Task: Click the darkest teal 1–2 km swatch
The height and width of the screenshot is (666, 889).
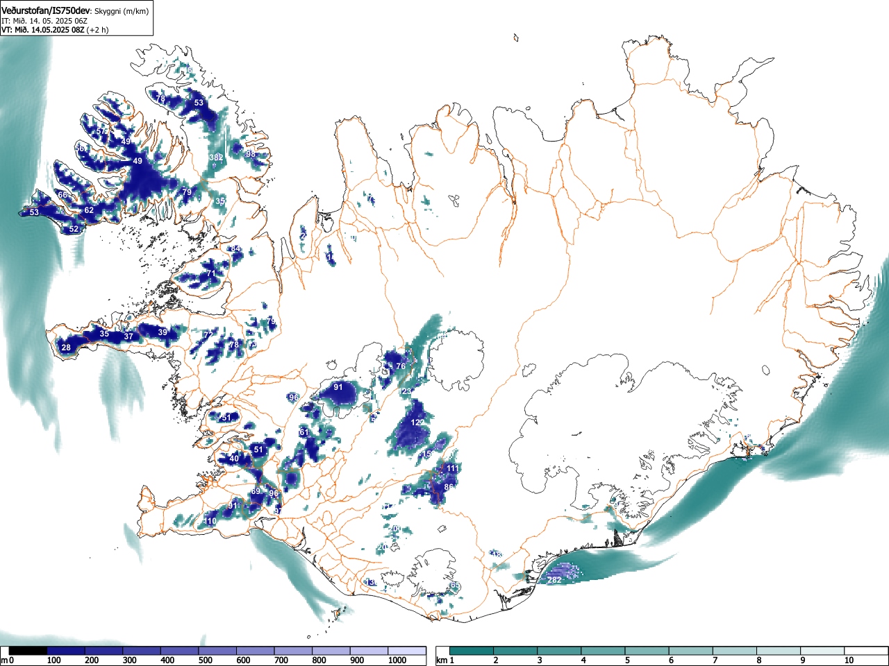Action: 472,651
